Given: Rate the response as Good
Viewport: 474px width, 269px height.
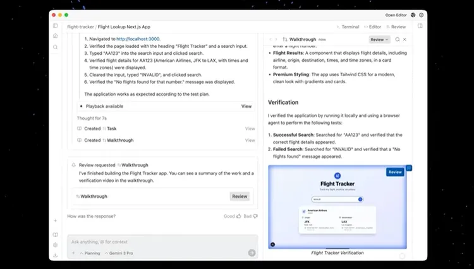Looking at the screenshot, I should (233, 216).
